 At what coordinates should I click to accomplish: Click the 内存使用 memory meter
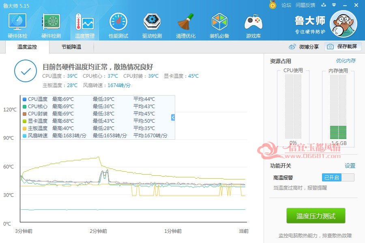[338, 107]
